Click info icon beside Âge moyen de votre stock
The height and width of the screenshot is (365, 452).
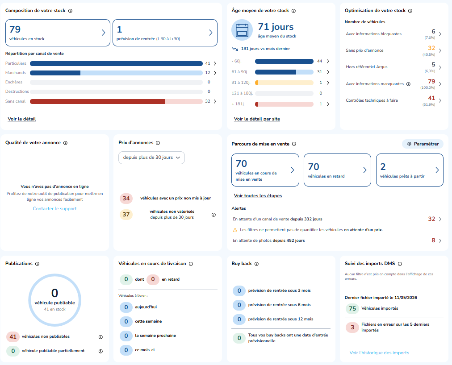coord(293,11)
